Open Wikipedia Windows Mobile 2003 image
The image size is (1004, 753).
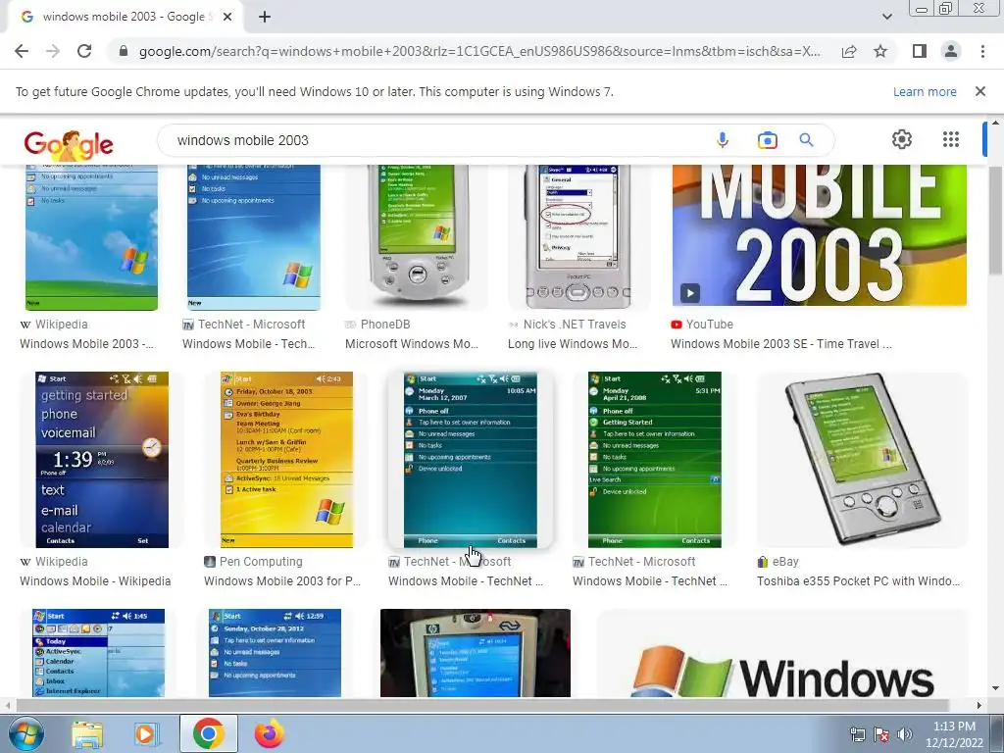[x=91, y=237]
